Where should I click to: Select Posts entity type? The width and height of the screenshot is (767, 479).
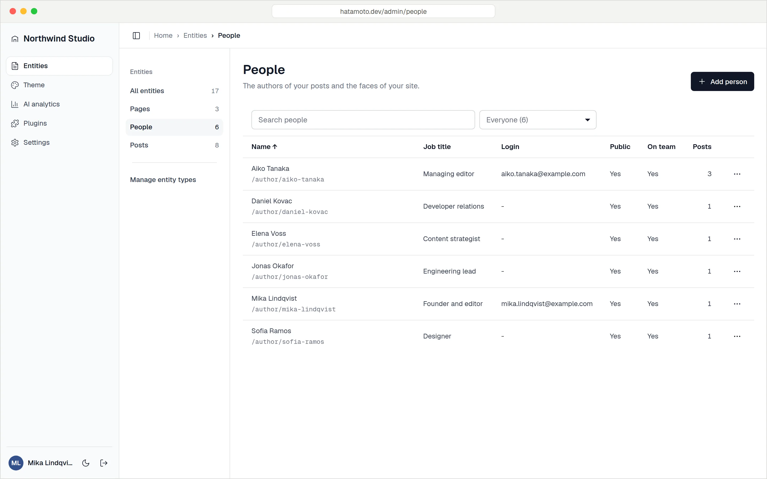click(x=174, y=145)
